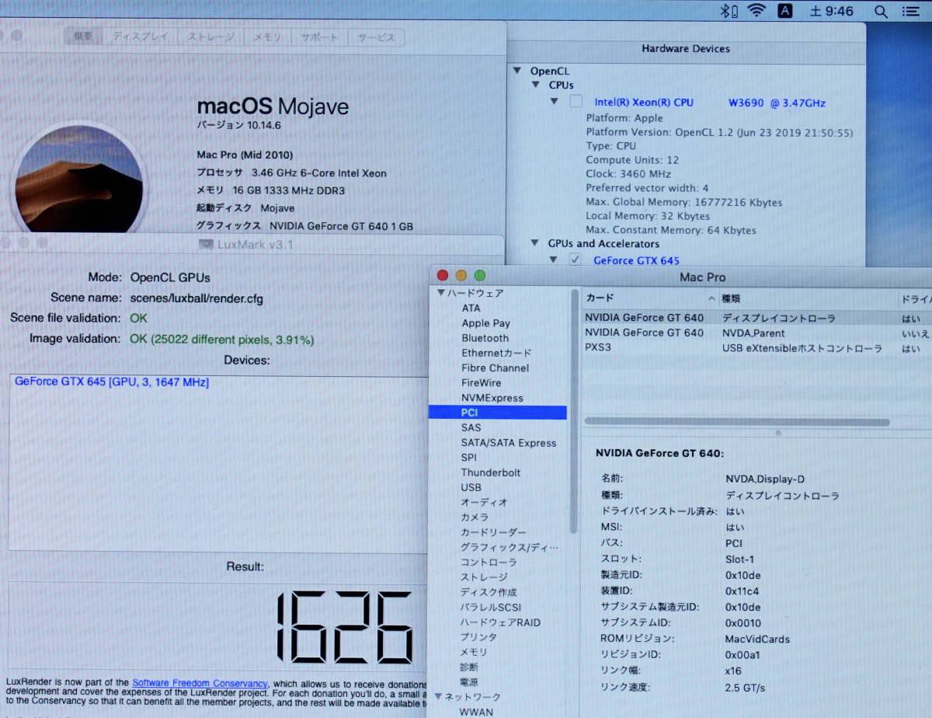Click the GeForce GTX 645 blue link
This screenshot has width=932, height=718.
635,260
